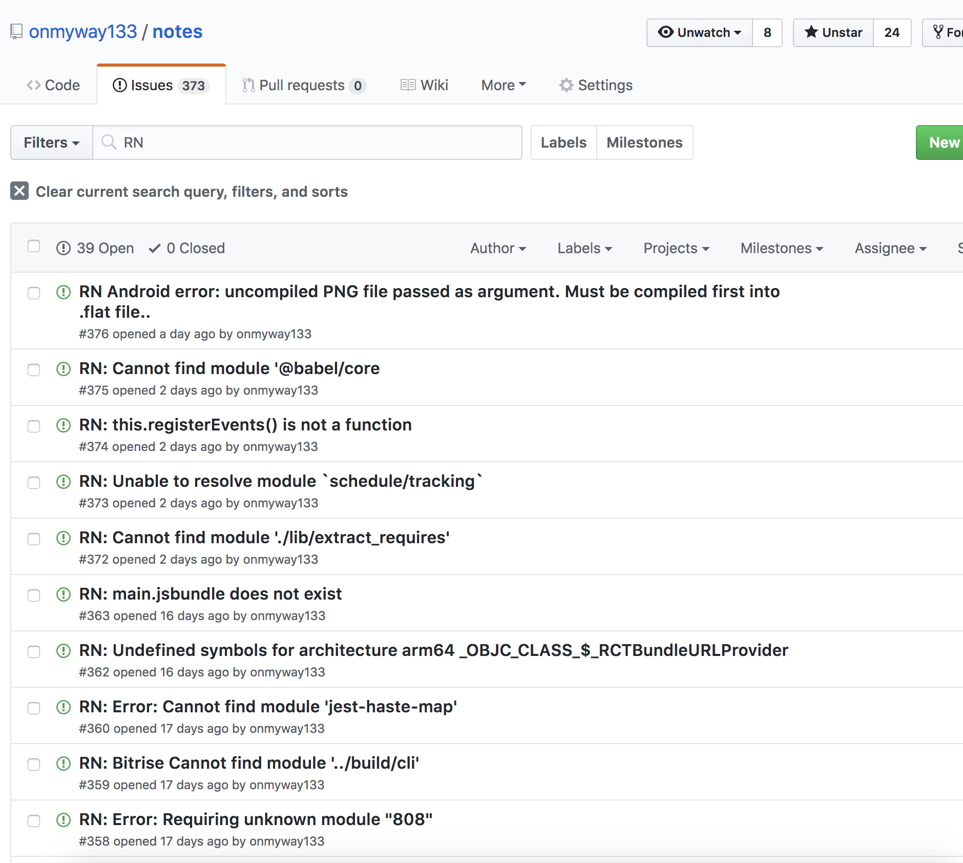
Task: Open the Assignee filter dropdown
Action: [x=891, y=248]
